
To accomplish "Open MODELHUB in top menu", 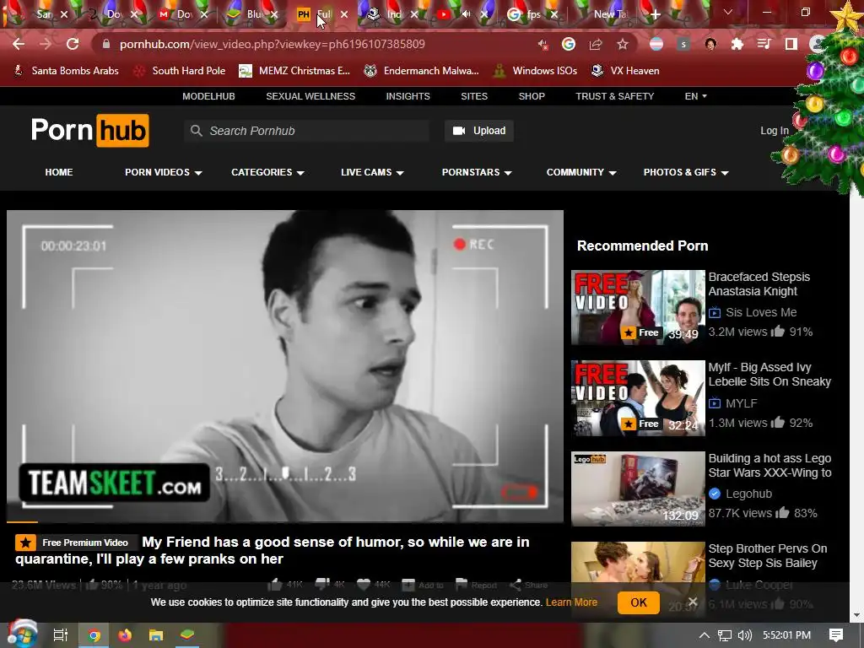I will (209, 96).
